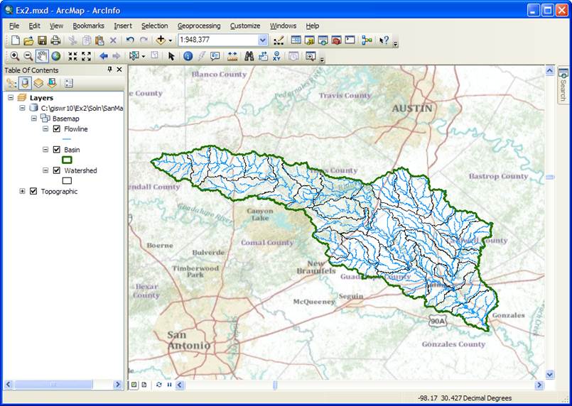Activate the Pan hand tool

click(x=42, y=56)
